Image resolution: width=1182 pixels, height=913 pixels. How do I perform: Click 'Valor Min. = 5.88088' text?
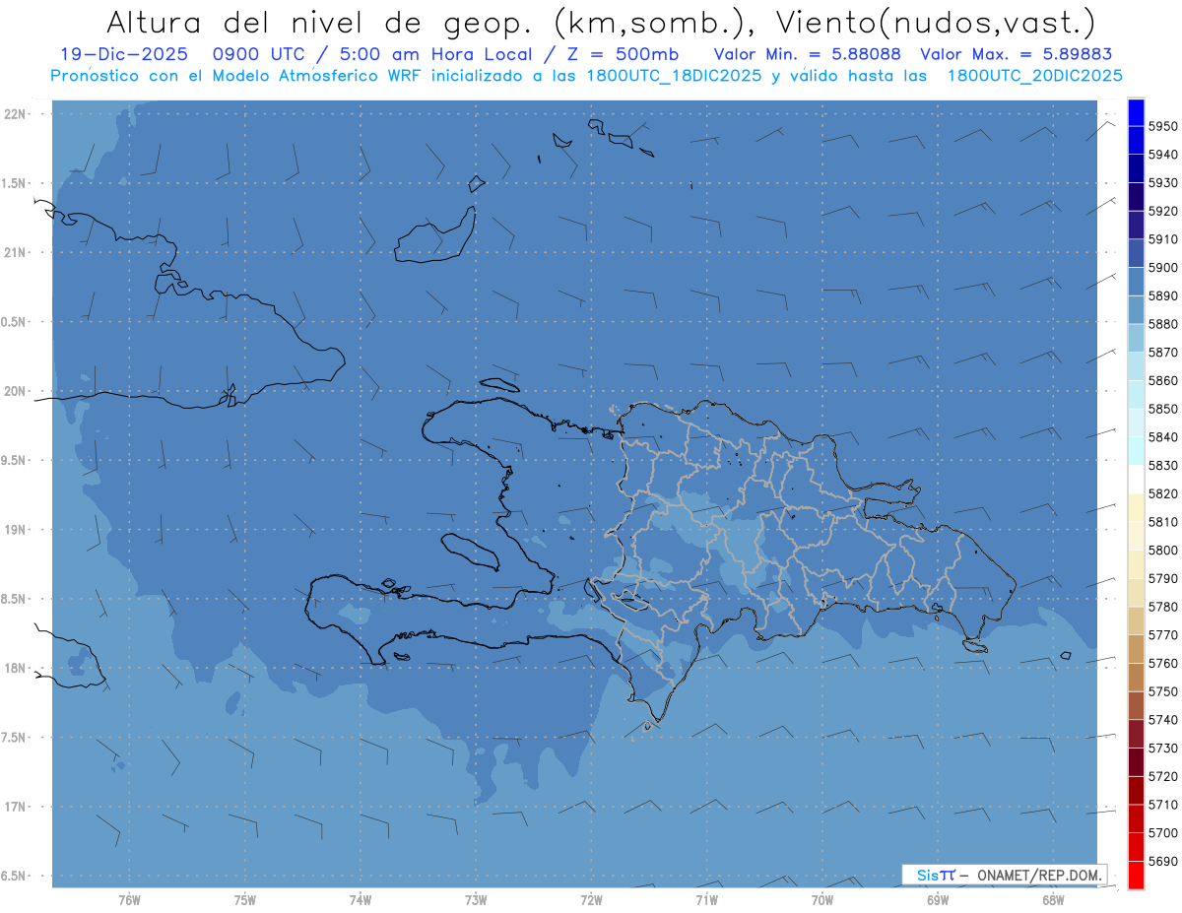click(x=808, y=54)
